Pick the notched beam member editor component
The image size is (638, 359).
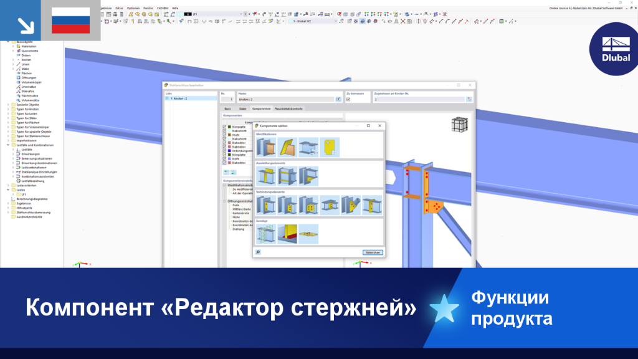308,147
